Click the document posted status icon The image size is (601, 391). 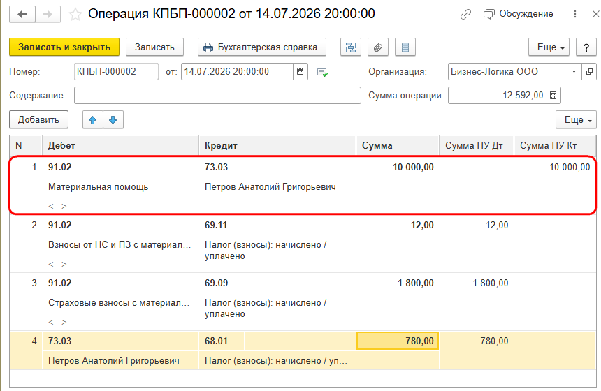pos(322,72)
